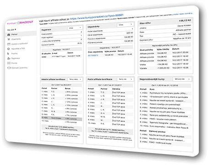Open Nápověda a FAQ help icon
The height and width of the screenshot is (165, 208).
point(9,49)
